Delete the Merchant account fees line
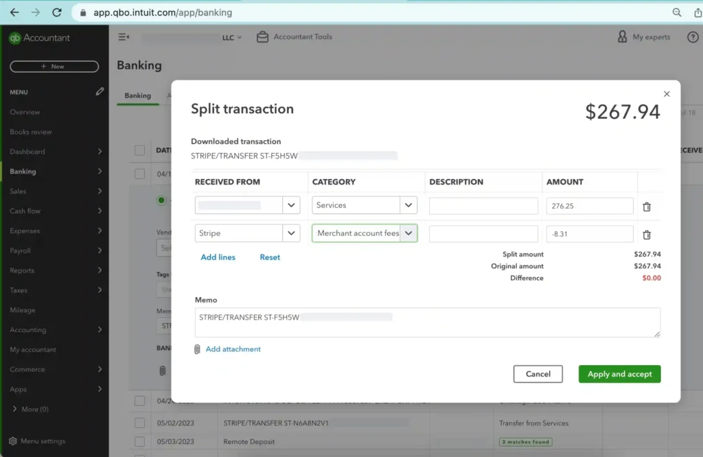This screenshot has width=703, height=457. (647, 234)
